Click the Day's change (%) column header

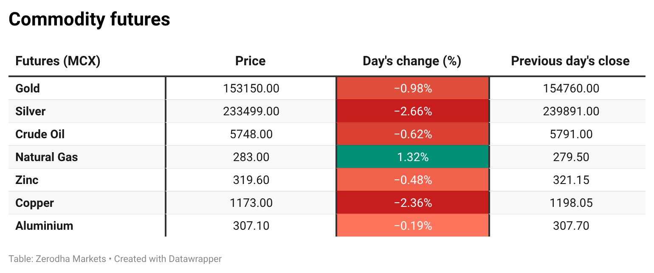[412, 61]
